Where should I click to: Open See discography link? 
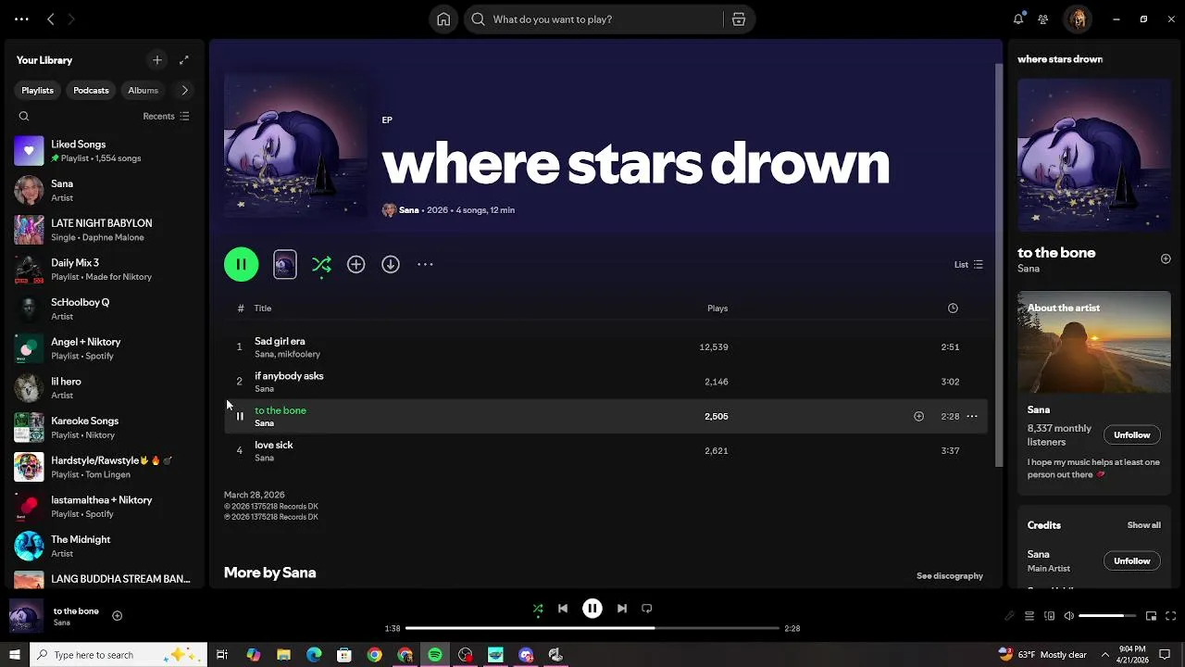pos(950,576)
